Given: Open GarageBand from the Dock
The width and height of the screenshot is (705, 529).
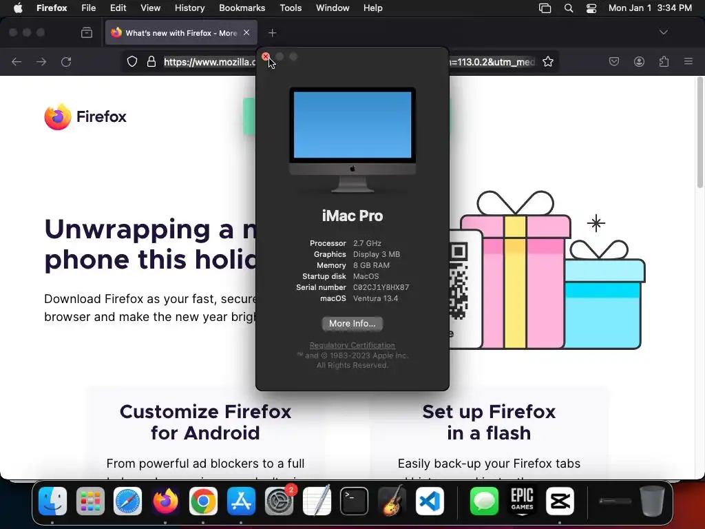Looking at the screenshot, I should tap(392, 501).
